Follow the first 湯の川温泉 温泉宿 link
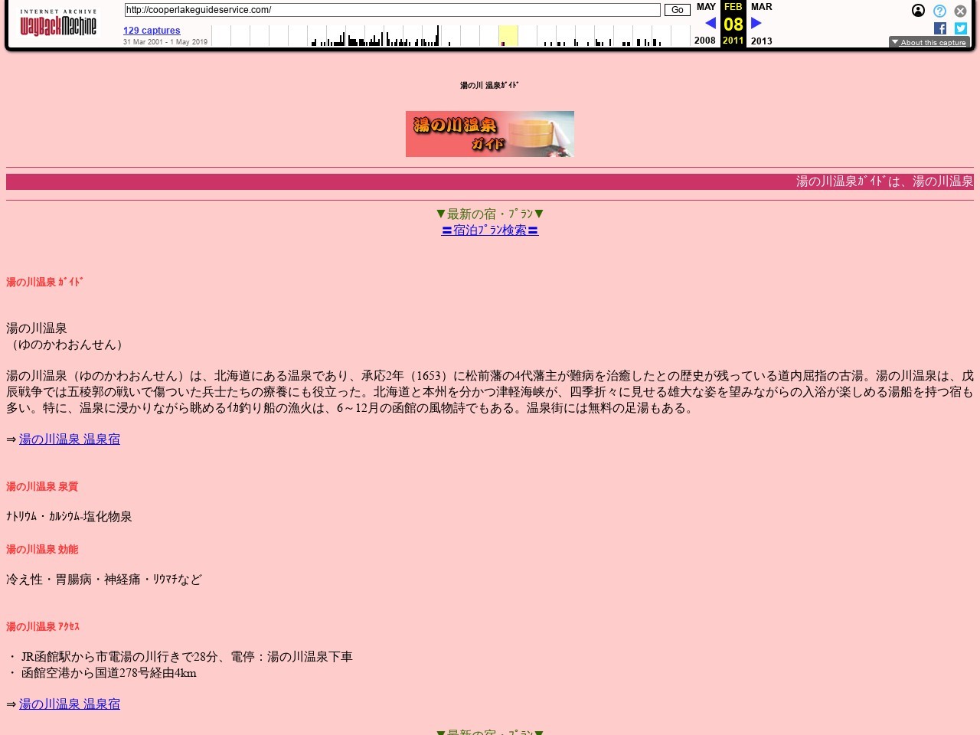 (x=69, y=439)
